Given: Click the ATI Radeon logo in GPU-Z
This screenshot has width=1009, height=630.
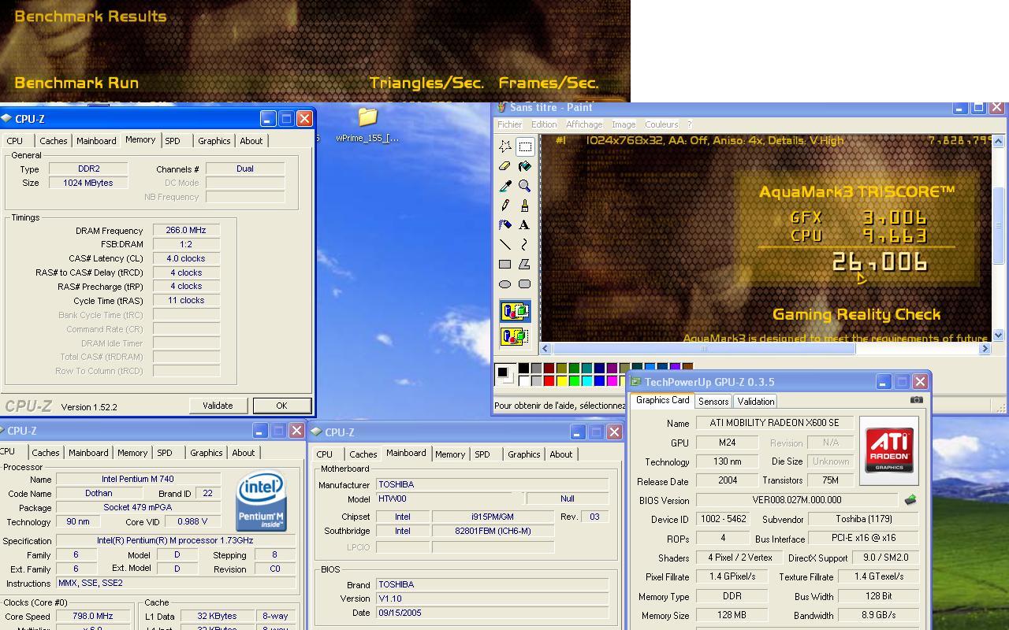Looking at the screenshot, I should pyautogui.click(x=889, y=450).
